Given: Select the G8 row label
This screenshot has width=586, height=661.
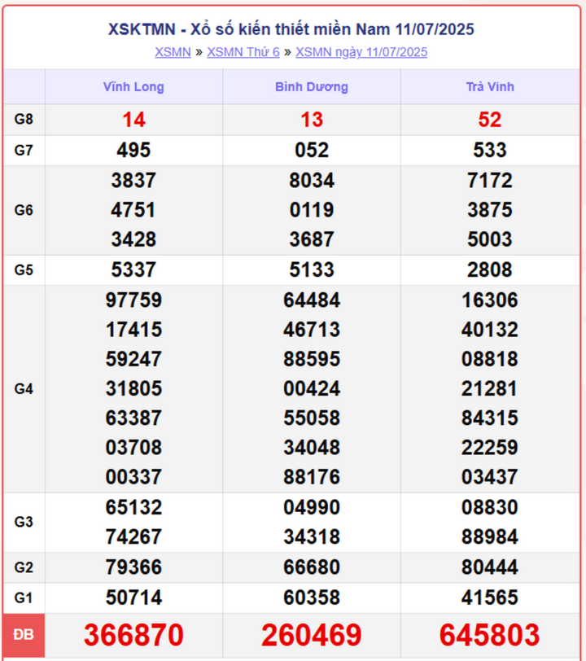Looking at the screenshot, I should click(24, 120).
